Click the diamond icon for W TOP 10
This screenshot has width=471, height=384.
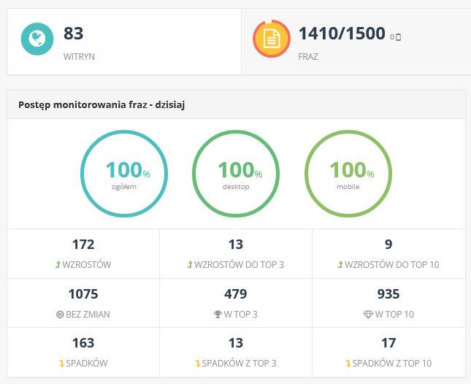click(x=367, y=314)
